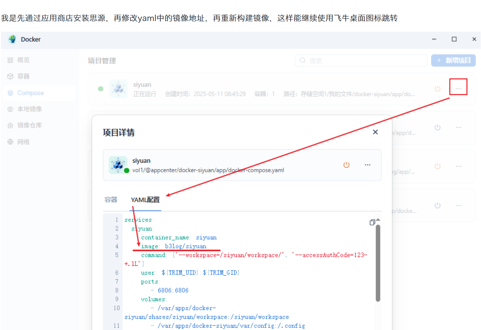Viewport: 481px width, 330px height.
Task: Click the siyuan name in 项目详情 card
Action: tap(141, 161)
